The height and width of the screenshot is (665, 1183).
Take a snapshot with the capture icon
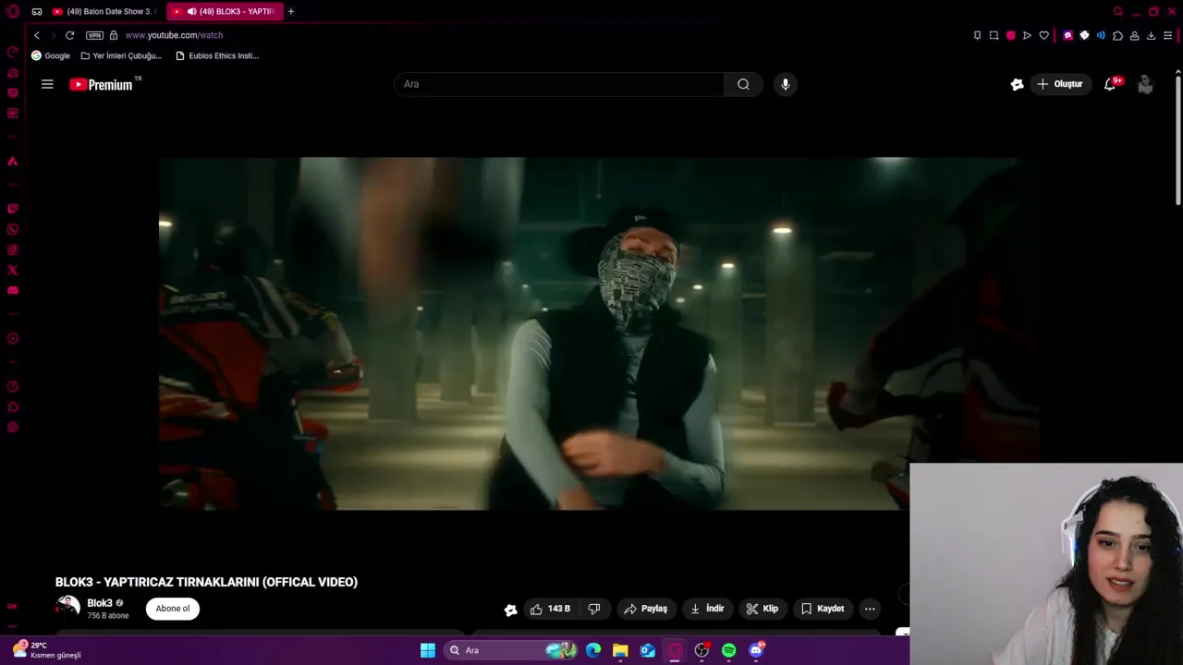pos(994,35)
